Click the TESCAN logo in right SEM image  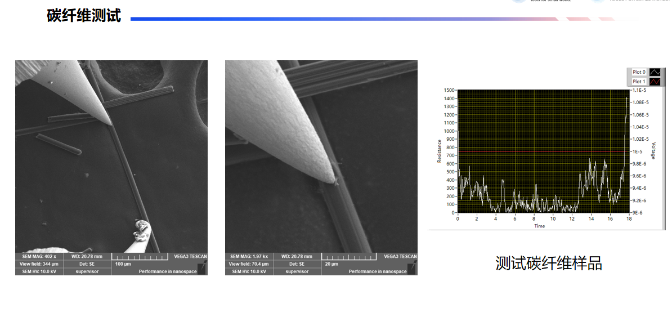click(x=400, y=256)
